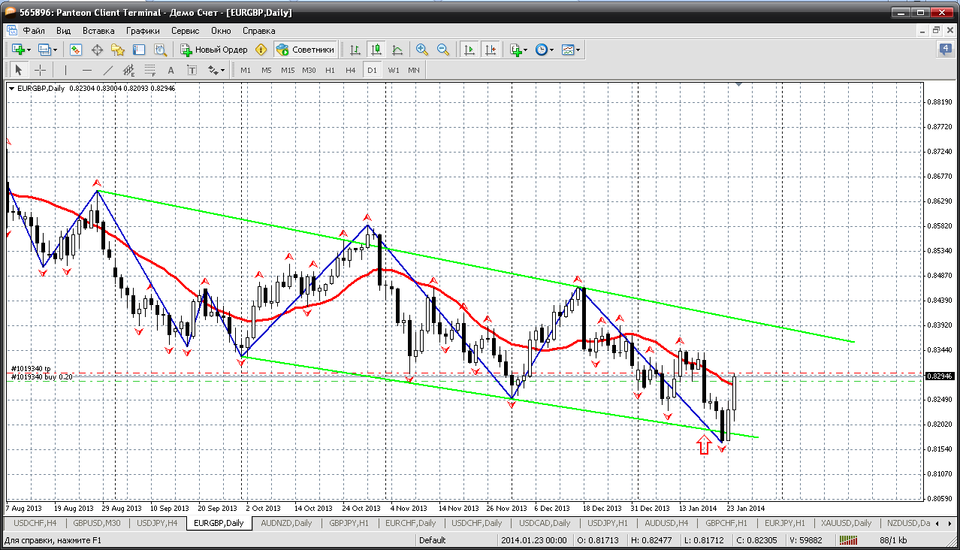Switch to M1 timeframe
Image resolution: width=960 pixels, height=550 pixels.
pos(246,70)
